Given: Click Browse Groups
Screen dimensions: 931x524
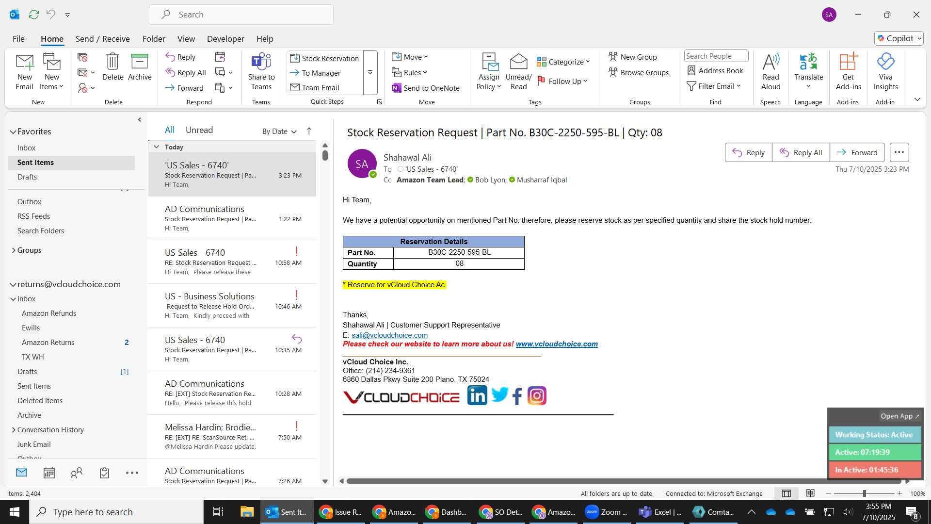Looking at the screenshot, I should click(639, 73).
